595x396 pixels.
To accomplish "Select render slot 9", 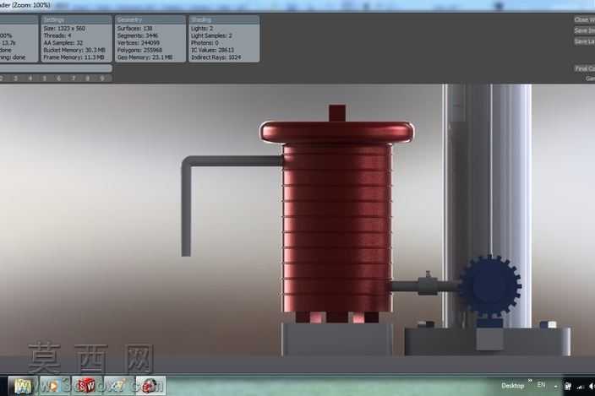I will 102,79.
